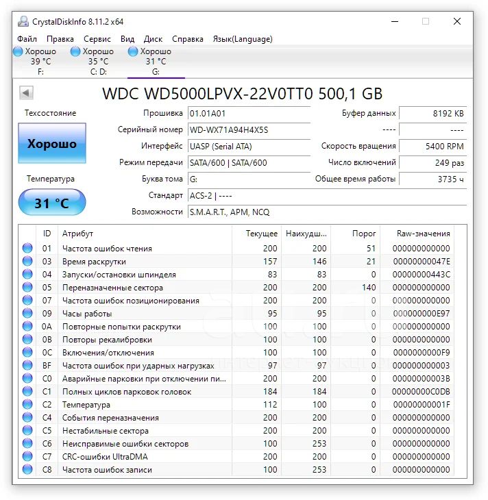This screenshot has width=488, height=500.
Task: Click the CrystalDiskInfo app icon in title bar
Action: click(x=23, y=21)
